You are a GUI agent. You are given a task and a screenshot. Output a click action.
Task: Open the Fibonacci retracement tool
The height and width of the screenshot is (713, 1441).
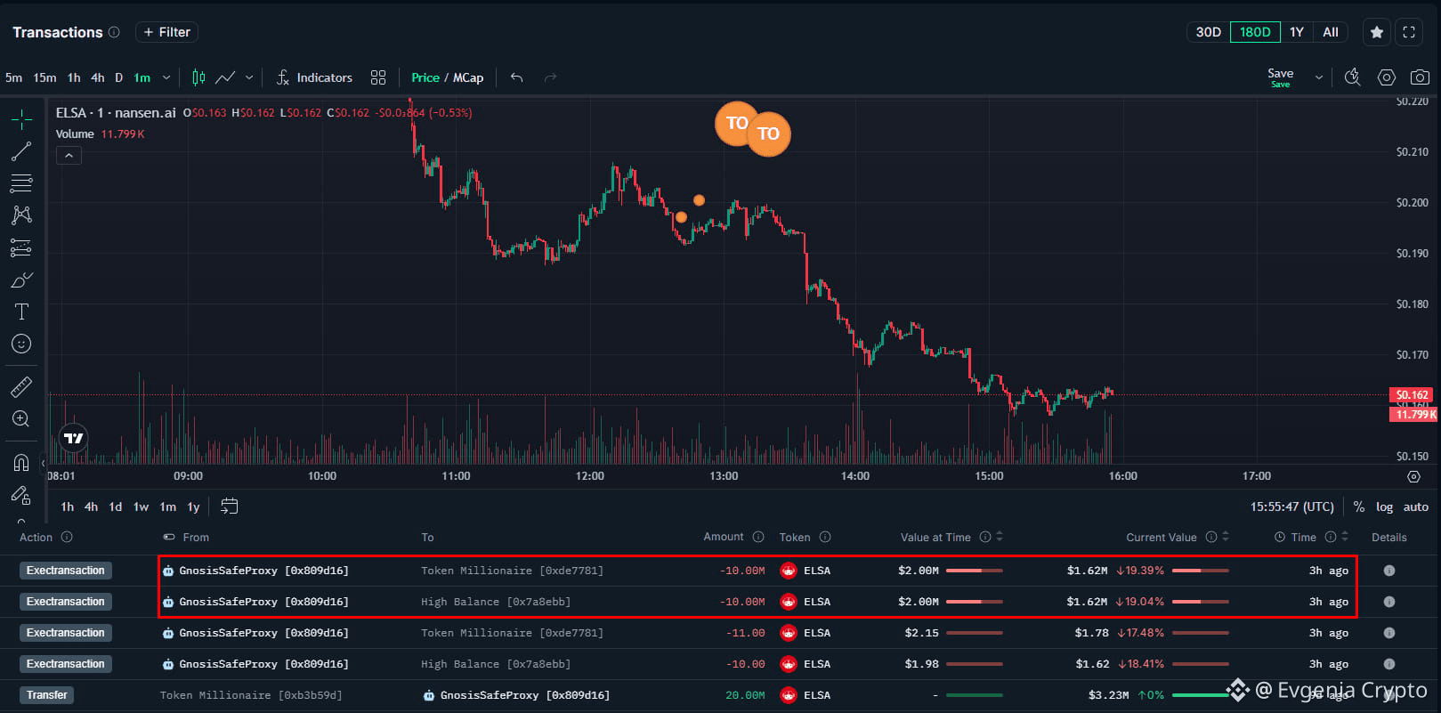21,183
